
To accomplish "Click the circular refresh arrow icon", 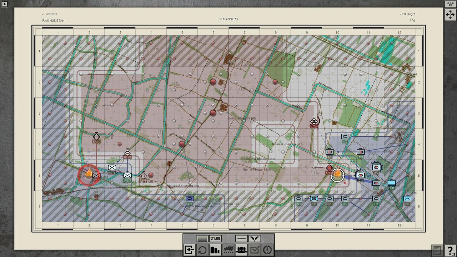I will click(202, 250).
